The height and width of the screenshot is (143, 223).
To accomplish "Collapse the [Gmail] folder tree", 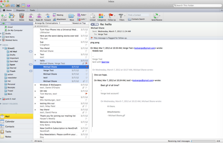I will click(3, 48).
